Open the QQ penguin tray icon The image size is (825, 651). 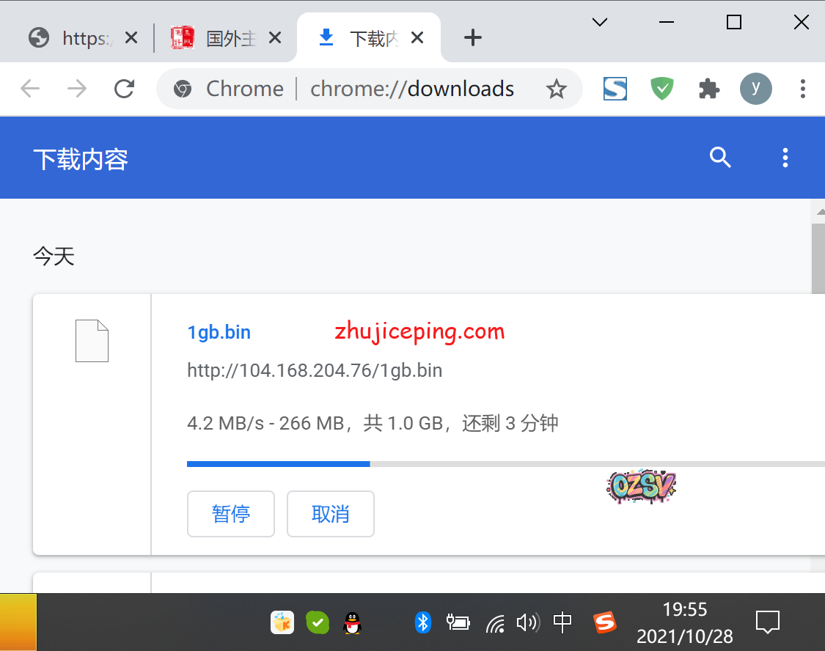352,623
